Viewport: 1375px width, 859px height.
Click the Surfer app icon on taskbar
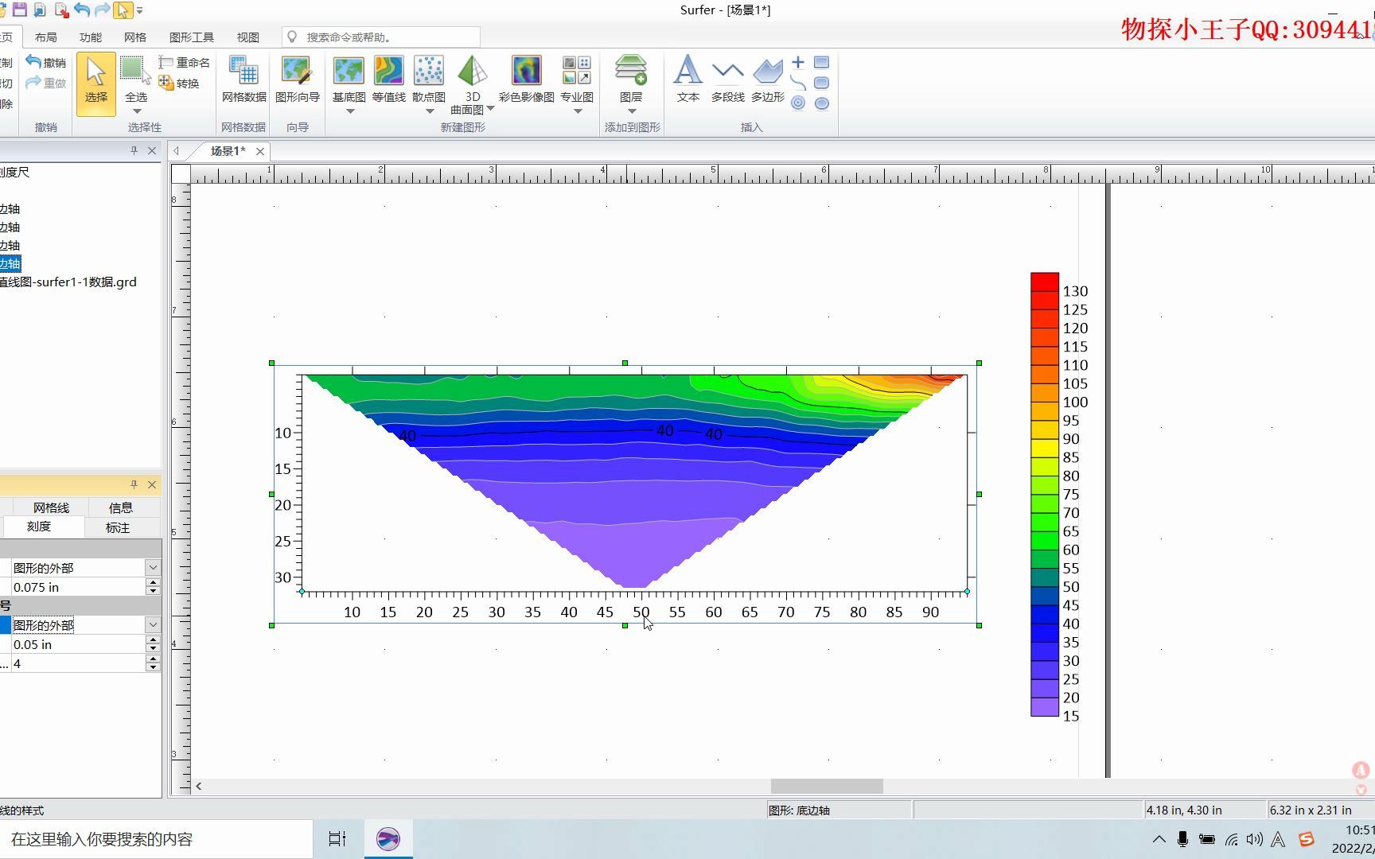[388, 839]
